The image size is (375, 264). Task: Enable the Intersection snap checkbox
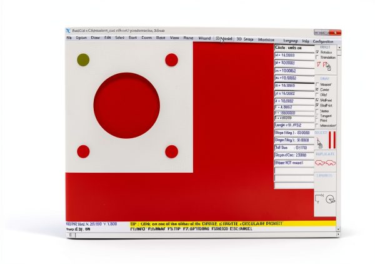[x=317, y=125]
